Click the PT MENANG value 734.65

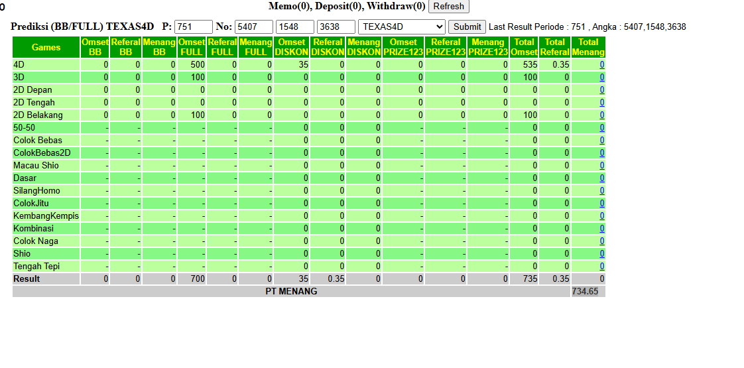pyautogui.click(x=585, y=291)
